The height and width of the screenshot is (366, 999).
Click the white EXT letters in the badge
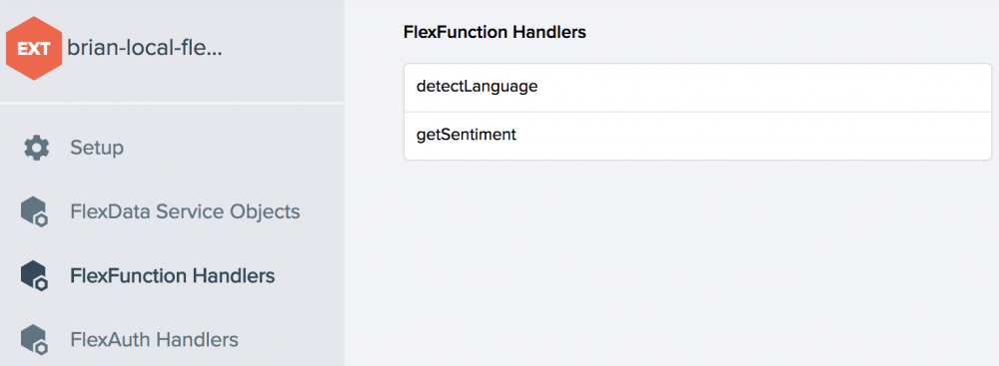click(33, 49)
